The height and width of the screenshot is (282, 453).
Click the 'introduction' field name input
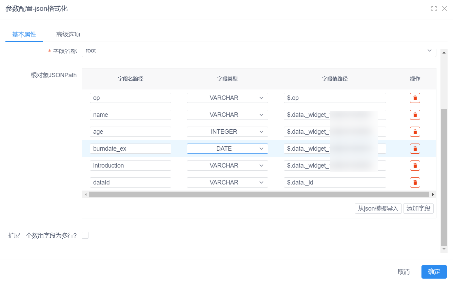click(x=131, y=166)
